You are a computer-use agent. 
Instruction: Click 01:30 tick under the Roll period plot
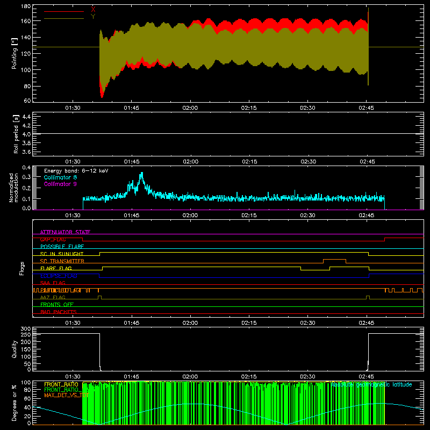click(x=73, y=162)
